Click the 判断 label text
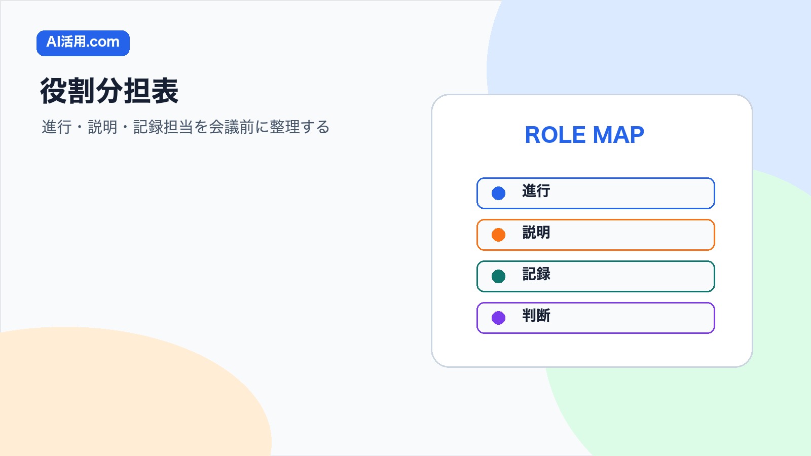811x456 pixels. [x=536, y=316]
